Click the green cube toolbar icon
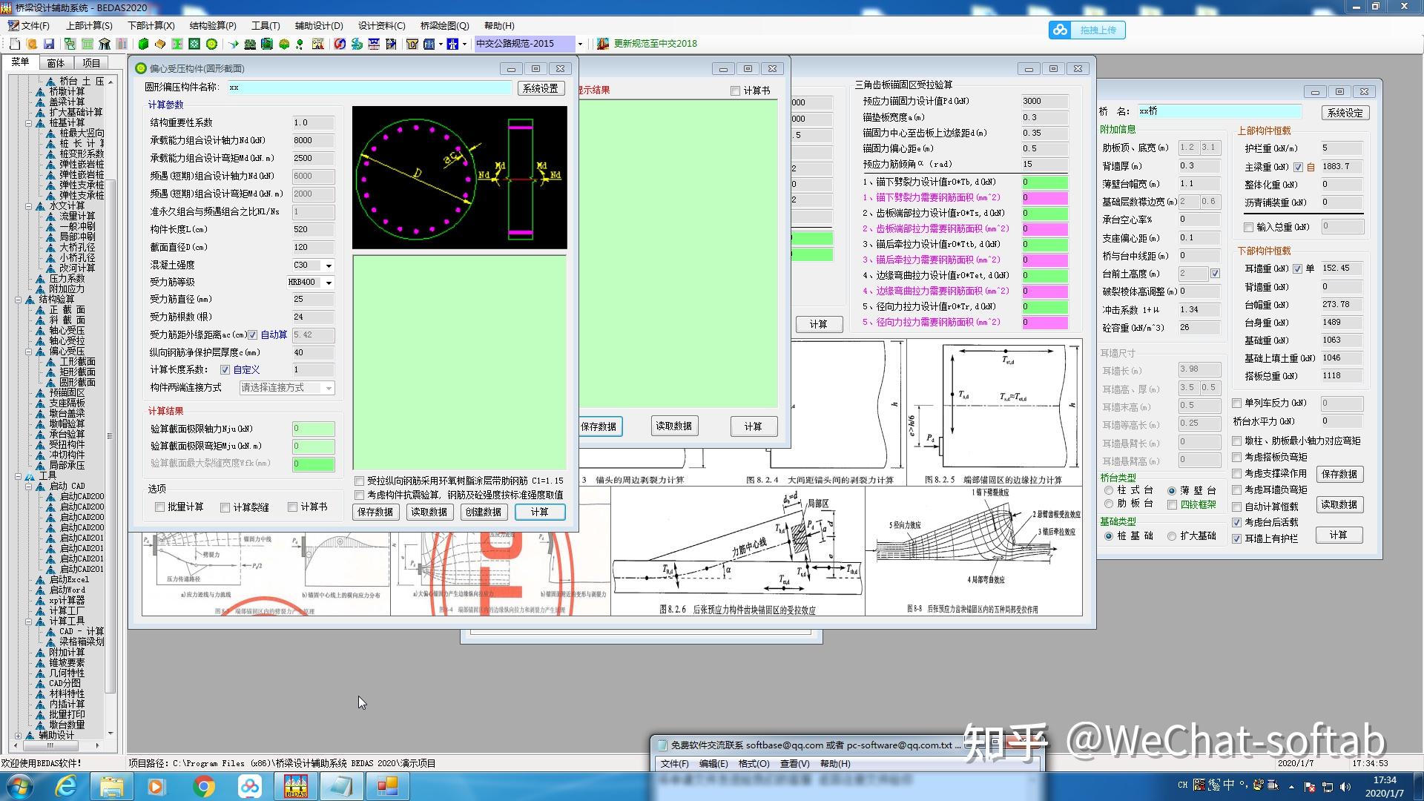 pos(143,44)
